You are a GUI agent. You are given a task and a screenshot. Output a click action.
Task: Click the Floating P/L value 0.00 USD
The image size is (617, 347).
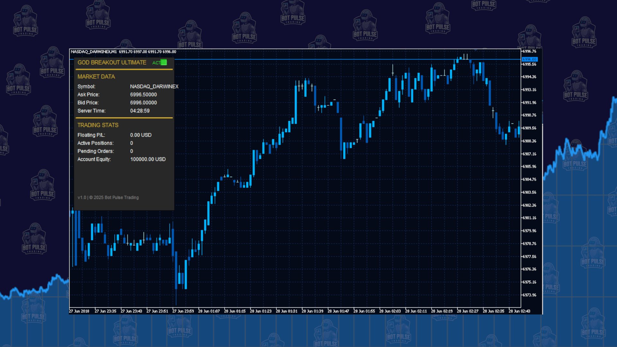coord(141,135)
